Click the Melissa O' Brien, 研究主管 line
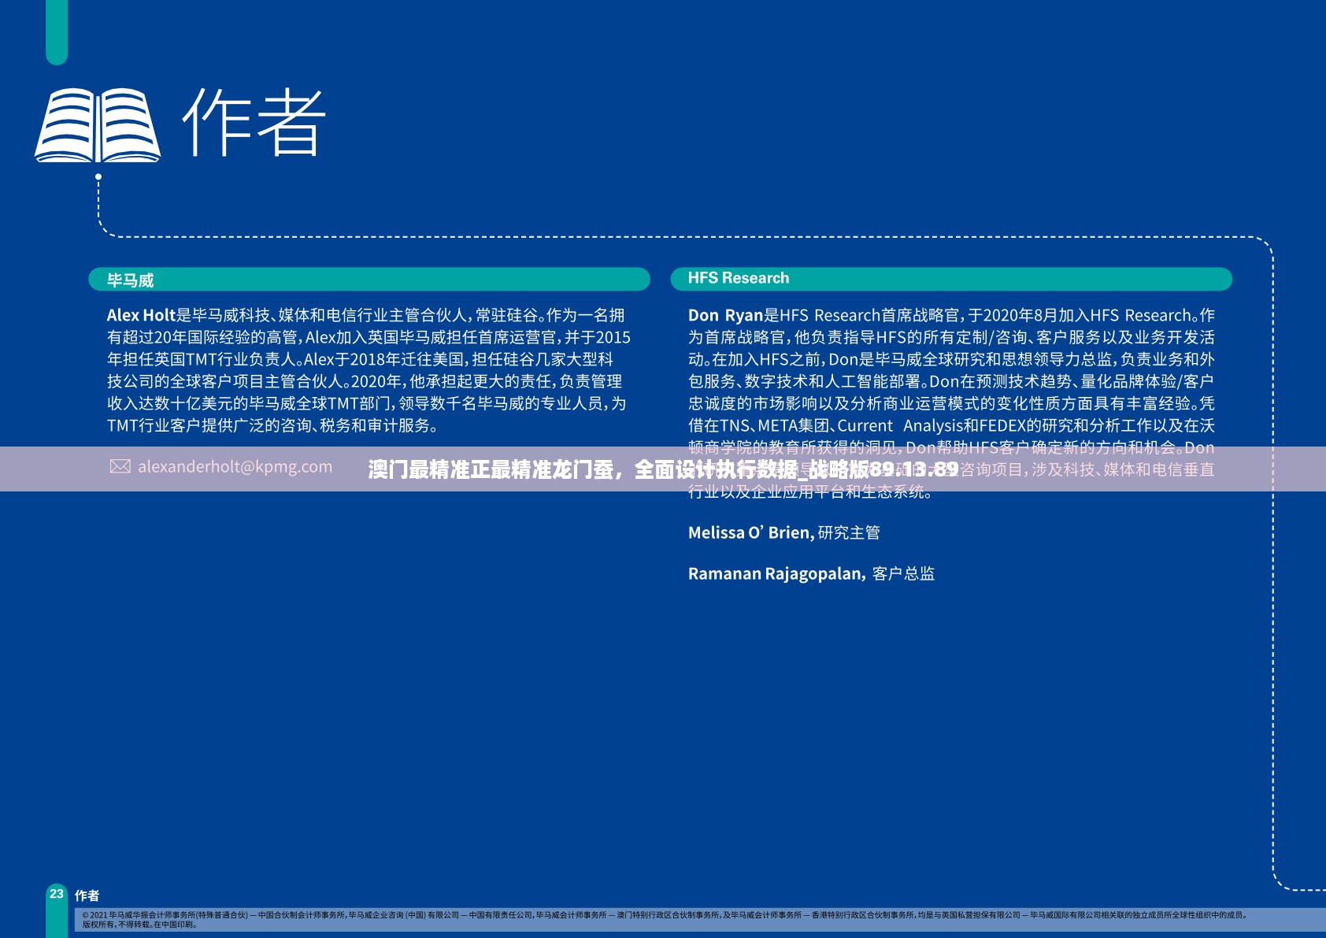This screenshot has height=938, width=1326. coord(783,532)
